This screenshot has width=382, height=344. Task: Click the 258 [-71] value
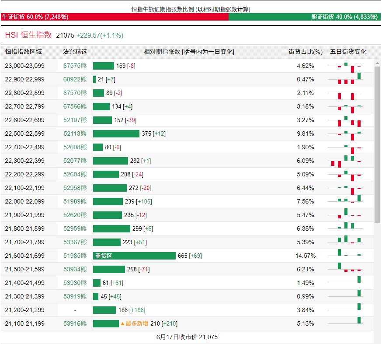[x=139, y=269]
